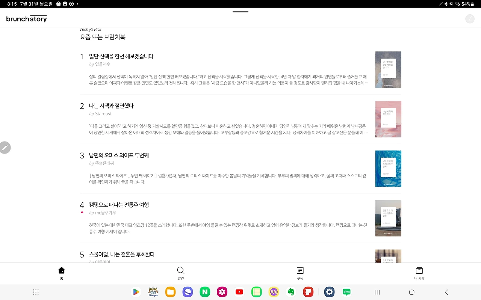Open the app drawer grid in the taskbar
Screen dimensions: 481x300
tap(36, 292)
